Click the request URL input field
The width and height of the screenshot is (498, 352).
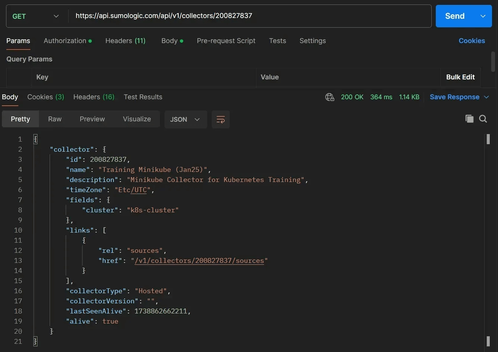click(247, 16)
